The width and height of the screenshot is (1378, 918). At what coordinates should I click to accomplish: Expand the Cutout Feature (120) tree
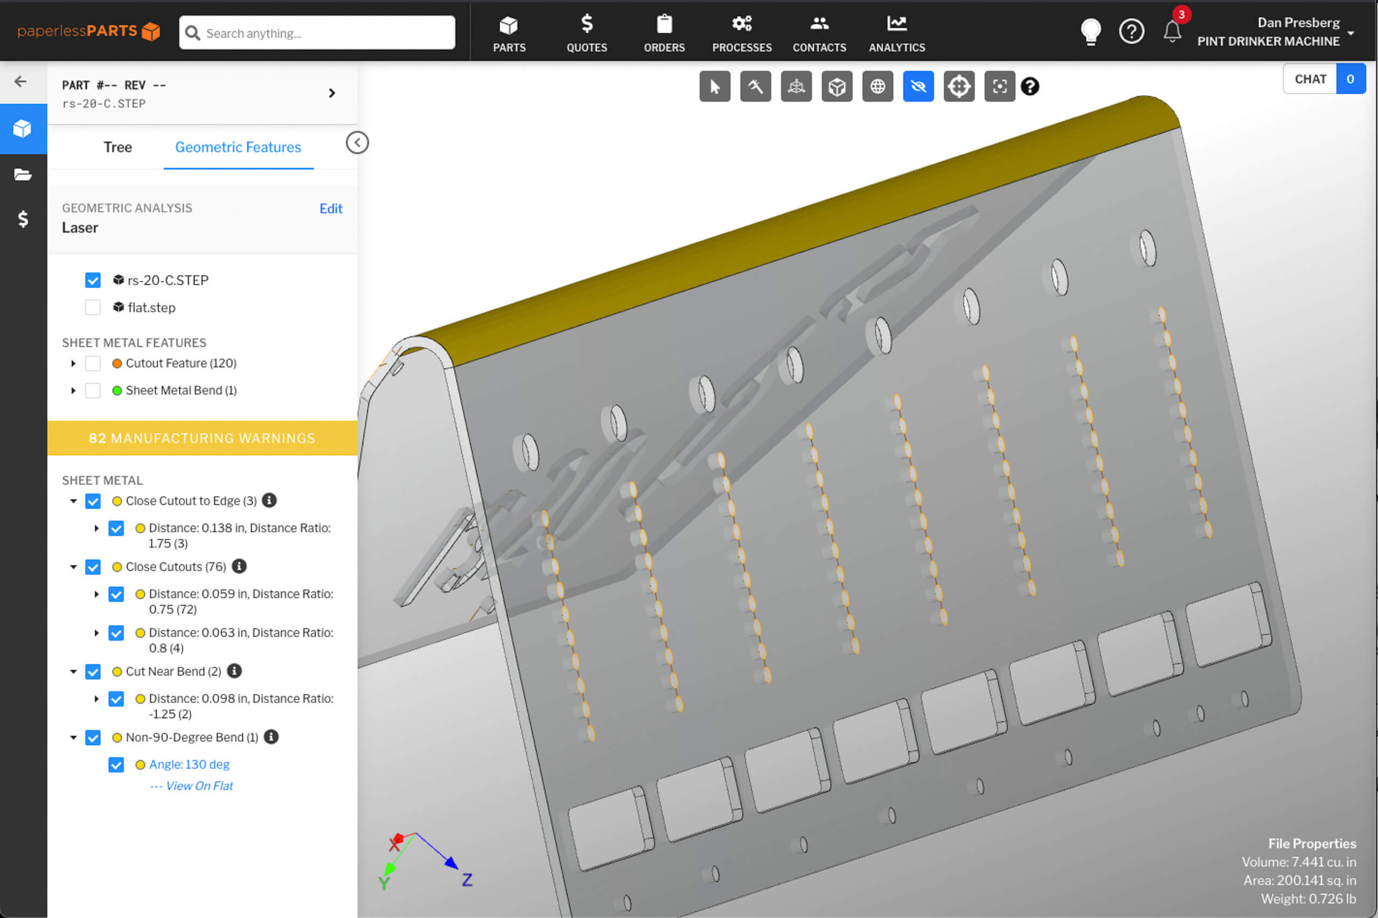[x=73, y=364]
